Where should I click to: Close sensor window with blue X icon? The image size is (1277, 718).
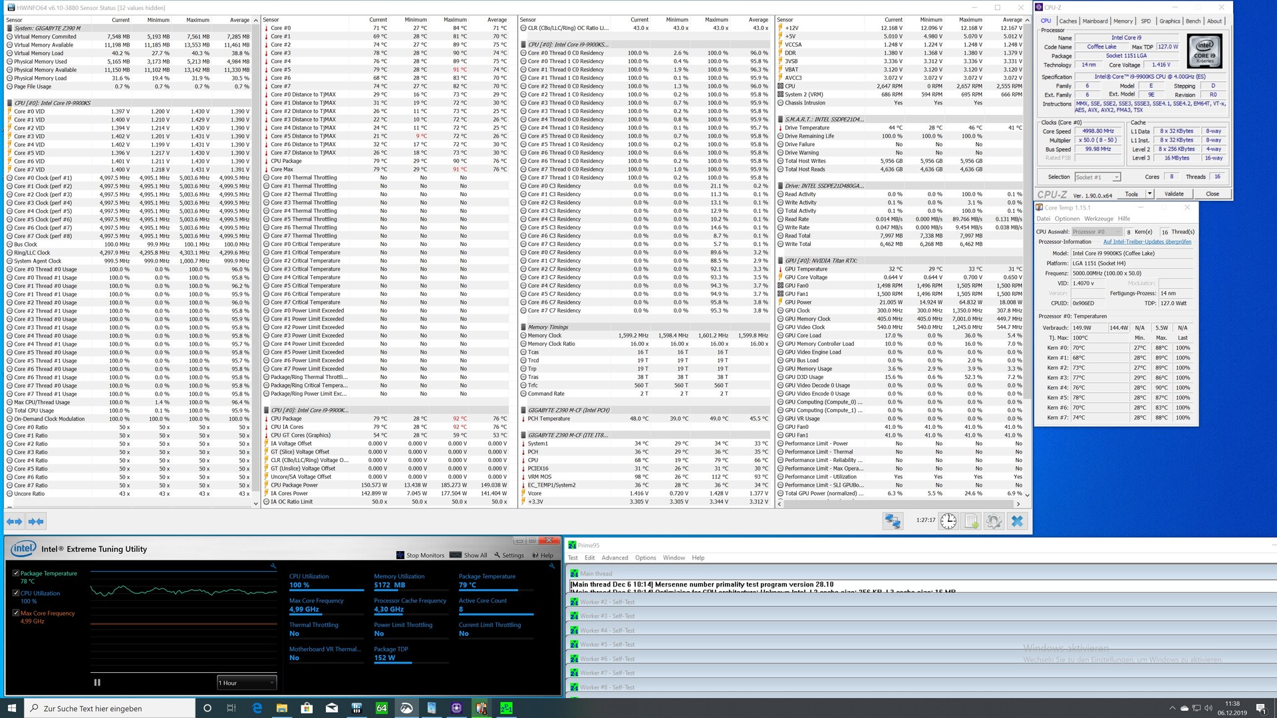click(x=1017, y=522)
